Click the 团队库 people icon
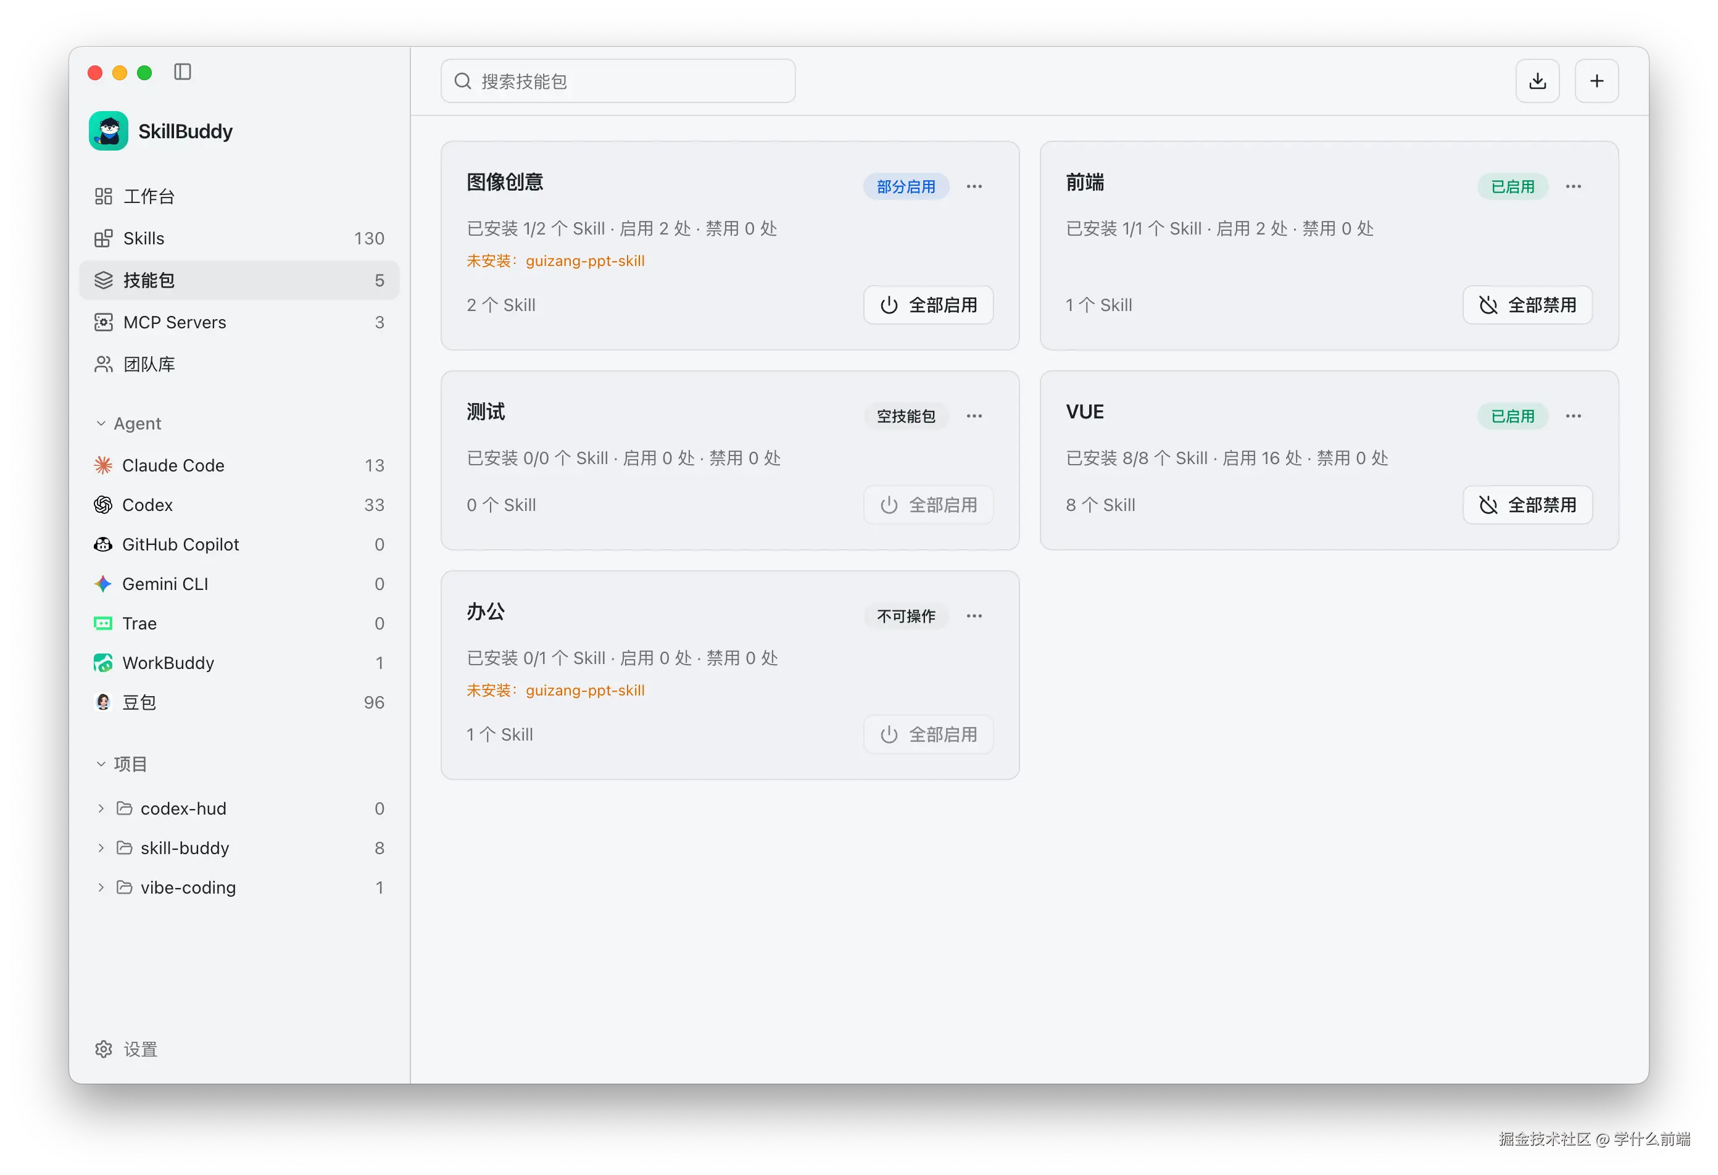 tap(104, 364)
